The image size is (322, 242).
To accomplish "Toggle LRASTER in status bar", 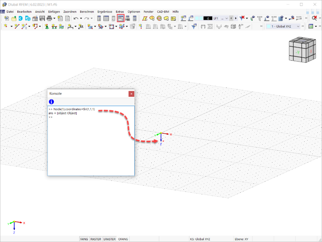I will point(109,239).
